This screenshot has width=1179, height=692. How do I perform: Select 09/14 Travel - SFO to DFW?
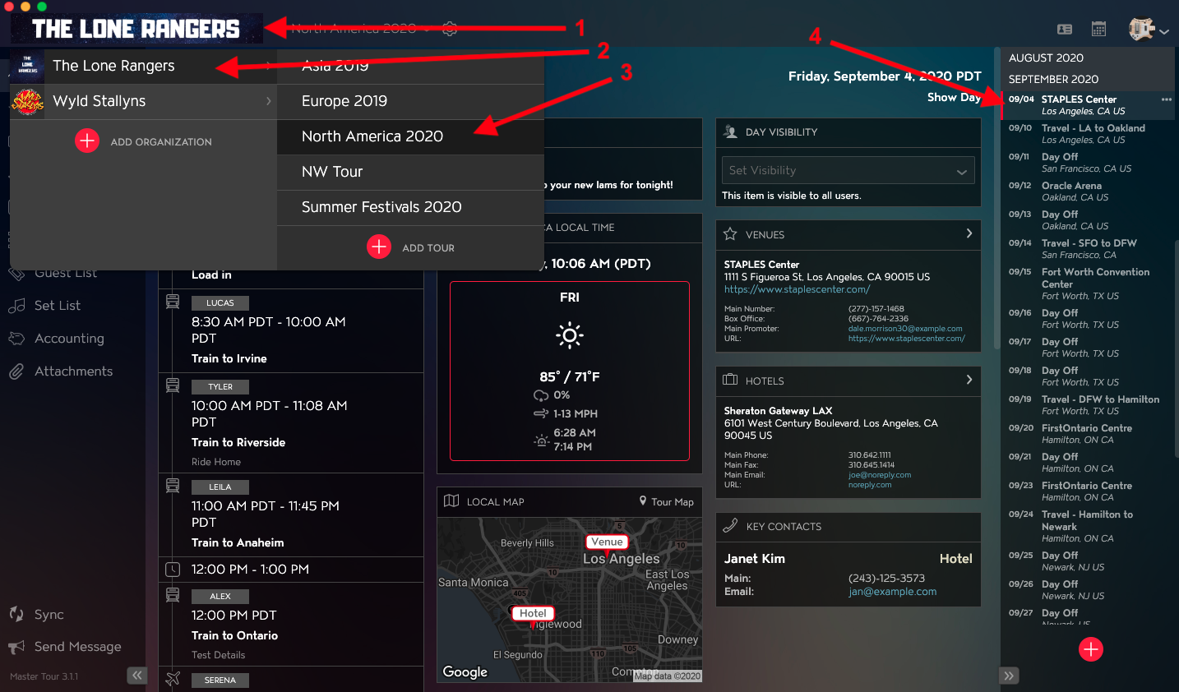[x=1087, y=249]
